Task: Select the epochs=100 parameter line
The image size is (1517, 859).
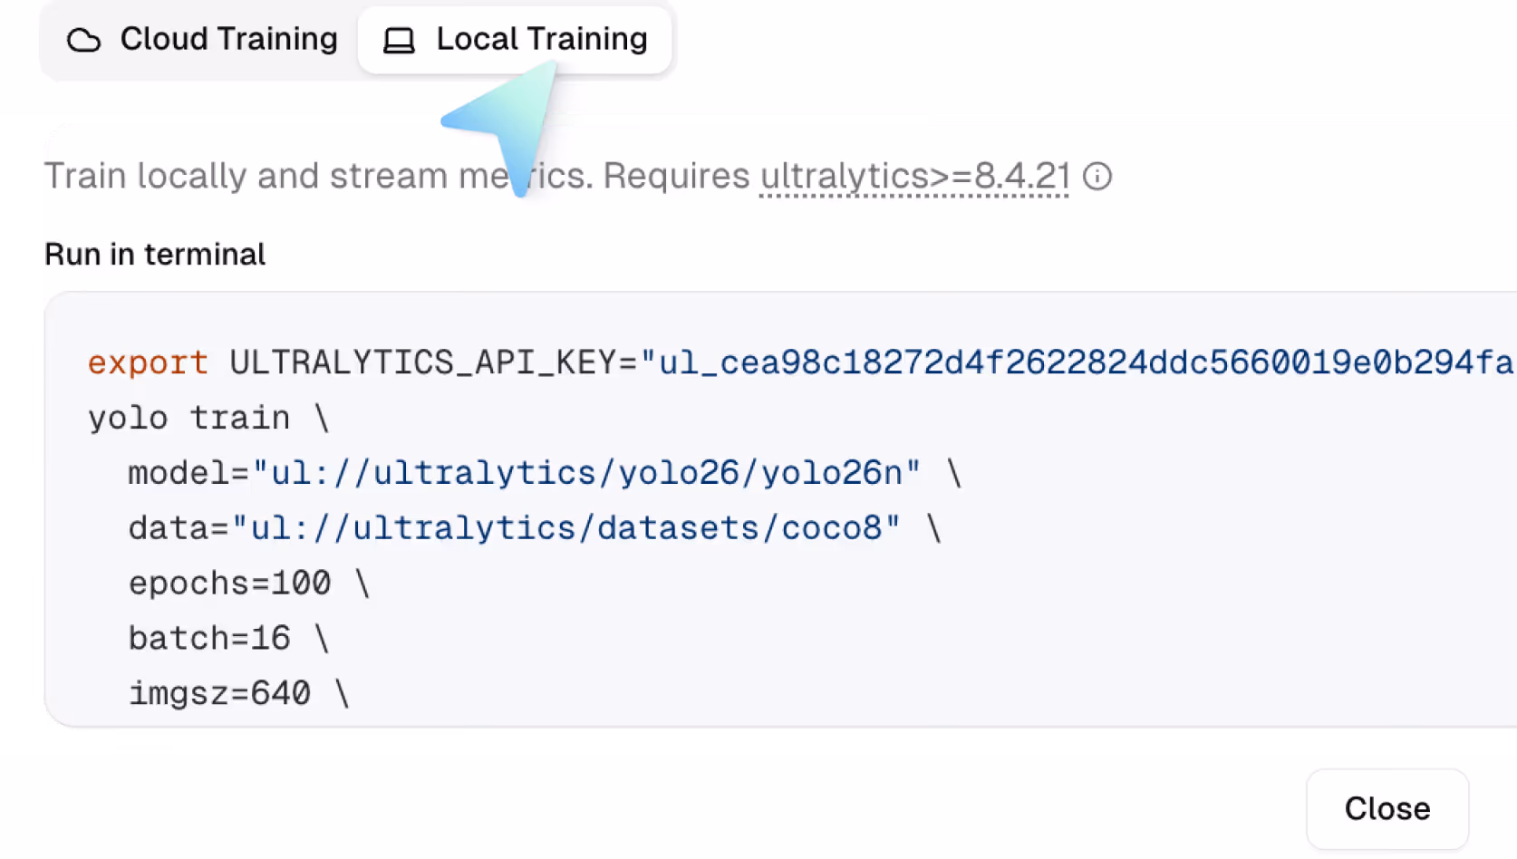Action: coord(229,583)
